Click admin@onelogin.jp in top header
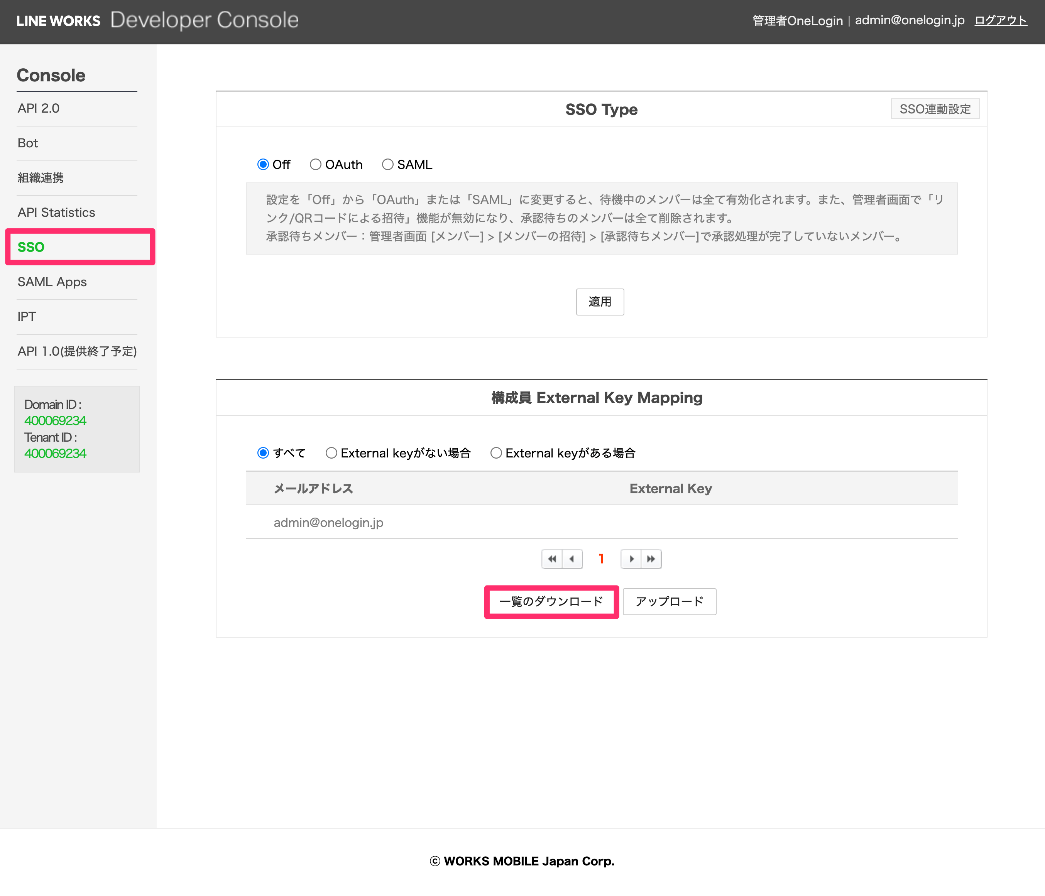Screen dimensions: 1045x896 (x=909, y=20)
